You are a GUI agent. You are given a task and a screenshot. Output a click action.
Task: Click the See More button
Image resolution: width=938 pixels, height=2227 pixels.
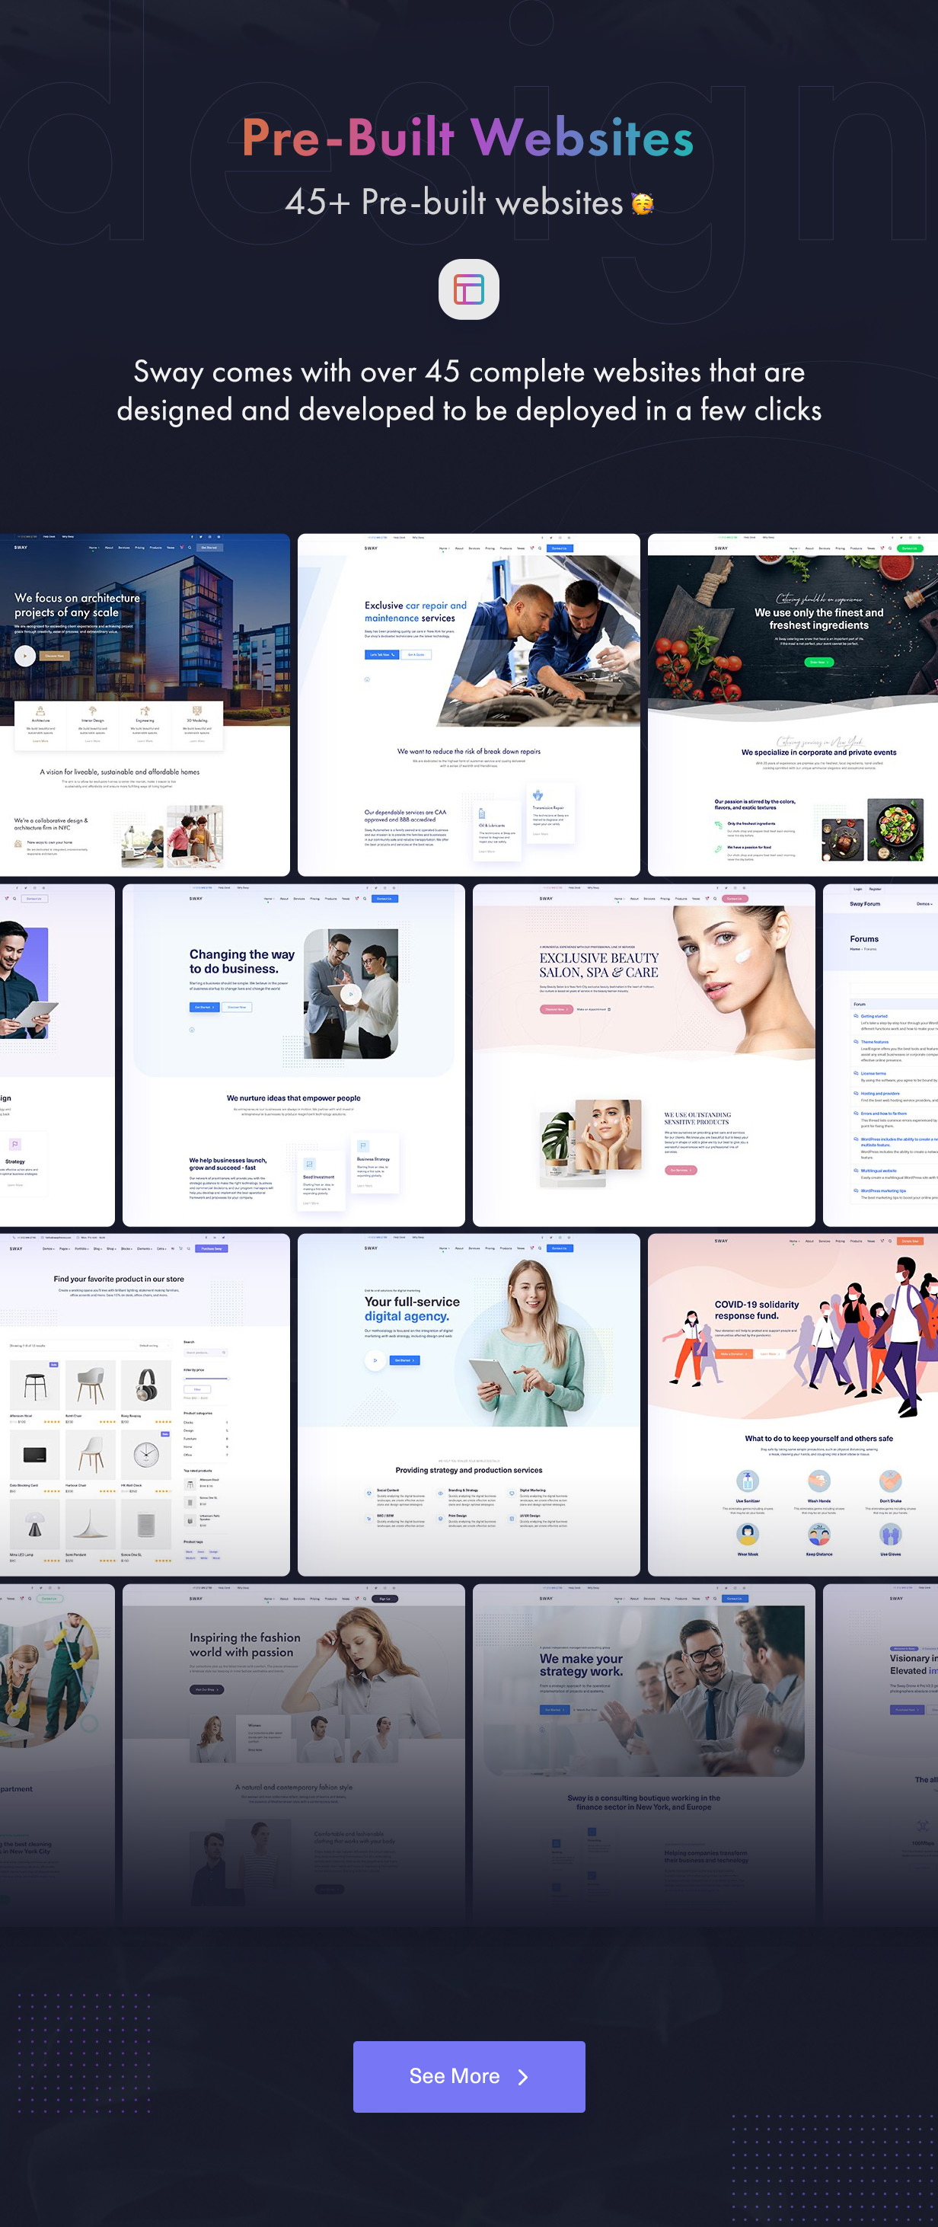tap(468, 2075)
